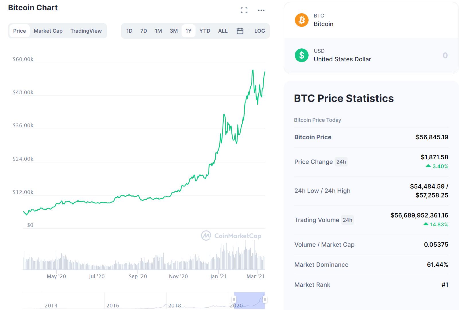Viewport: 460px width, 310px height.
Task: Enable the YTD timeframe view
Action: 205,31
